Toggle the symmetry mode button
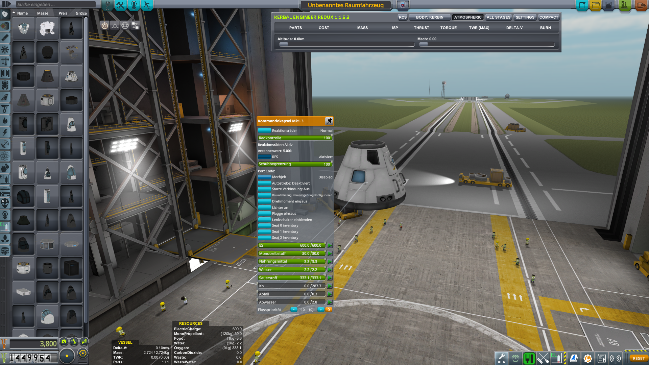 (115, 25)
